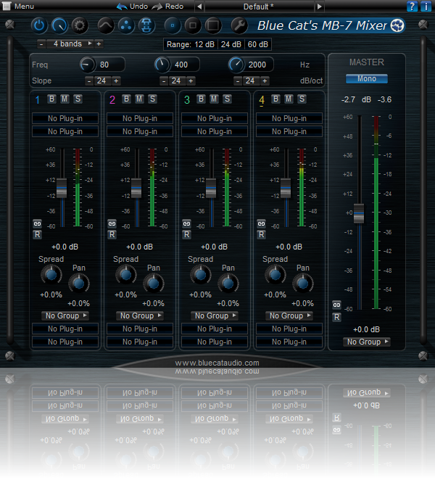Open the info 'i' icon
This screenshot has height=478, width=435.
[x=426, y=6]
